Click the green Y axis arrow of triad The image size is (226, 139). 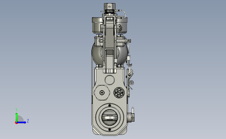coord(16,117)
